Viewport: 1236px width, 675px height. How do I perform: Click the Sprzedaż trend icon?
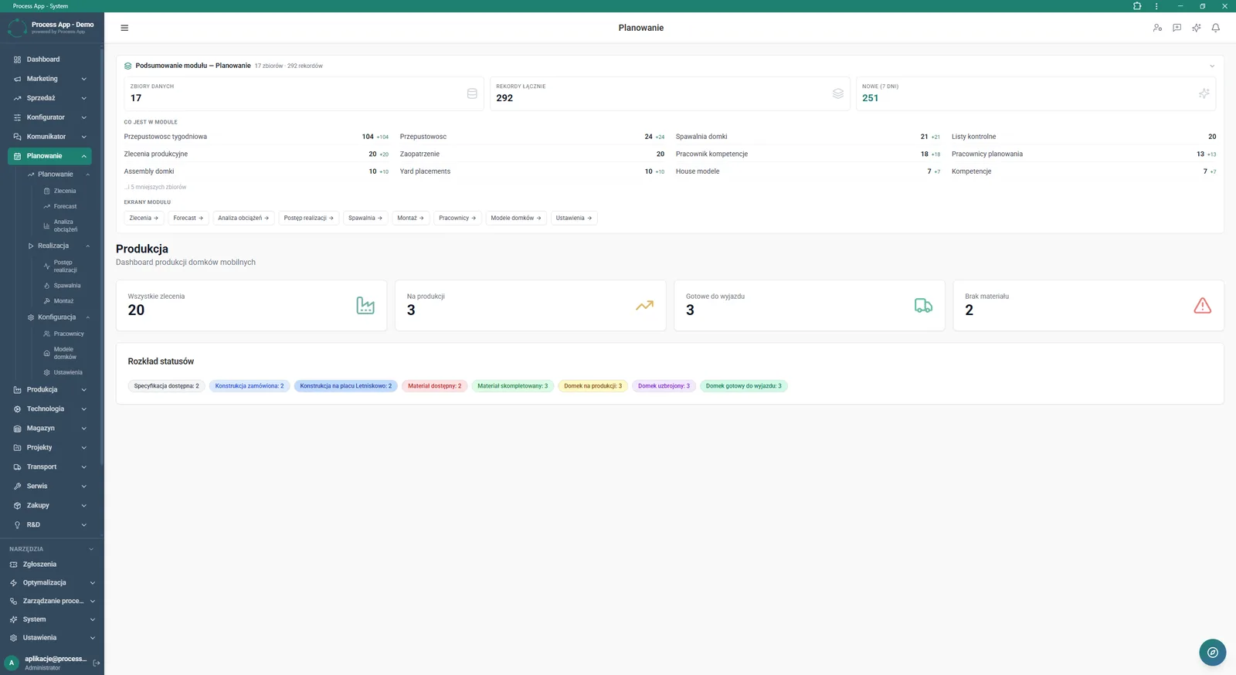17,98
